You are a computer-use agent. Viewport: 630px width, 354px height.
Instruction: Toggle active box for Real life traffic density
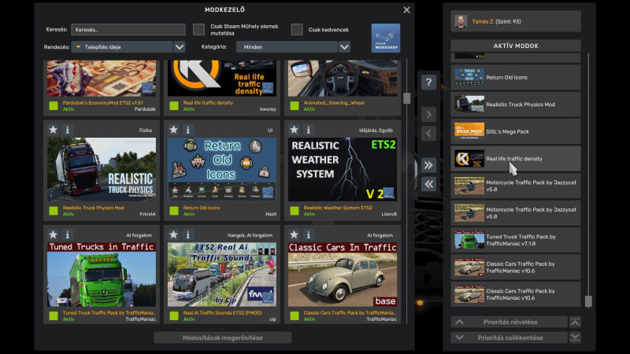(174, 106)
